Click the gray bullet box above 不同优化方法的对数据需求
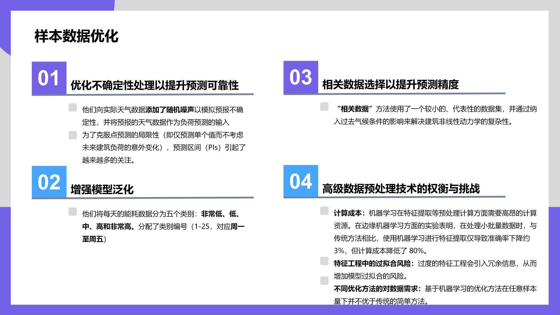This screenshot has width=560, height=315. pos(324,281)
